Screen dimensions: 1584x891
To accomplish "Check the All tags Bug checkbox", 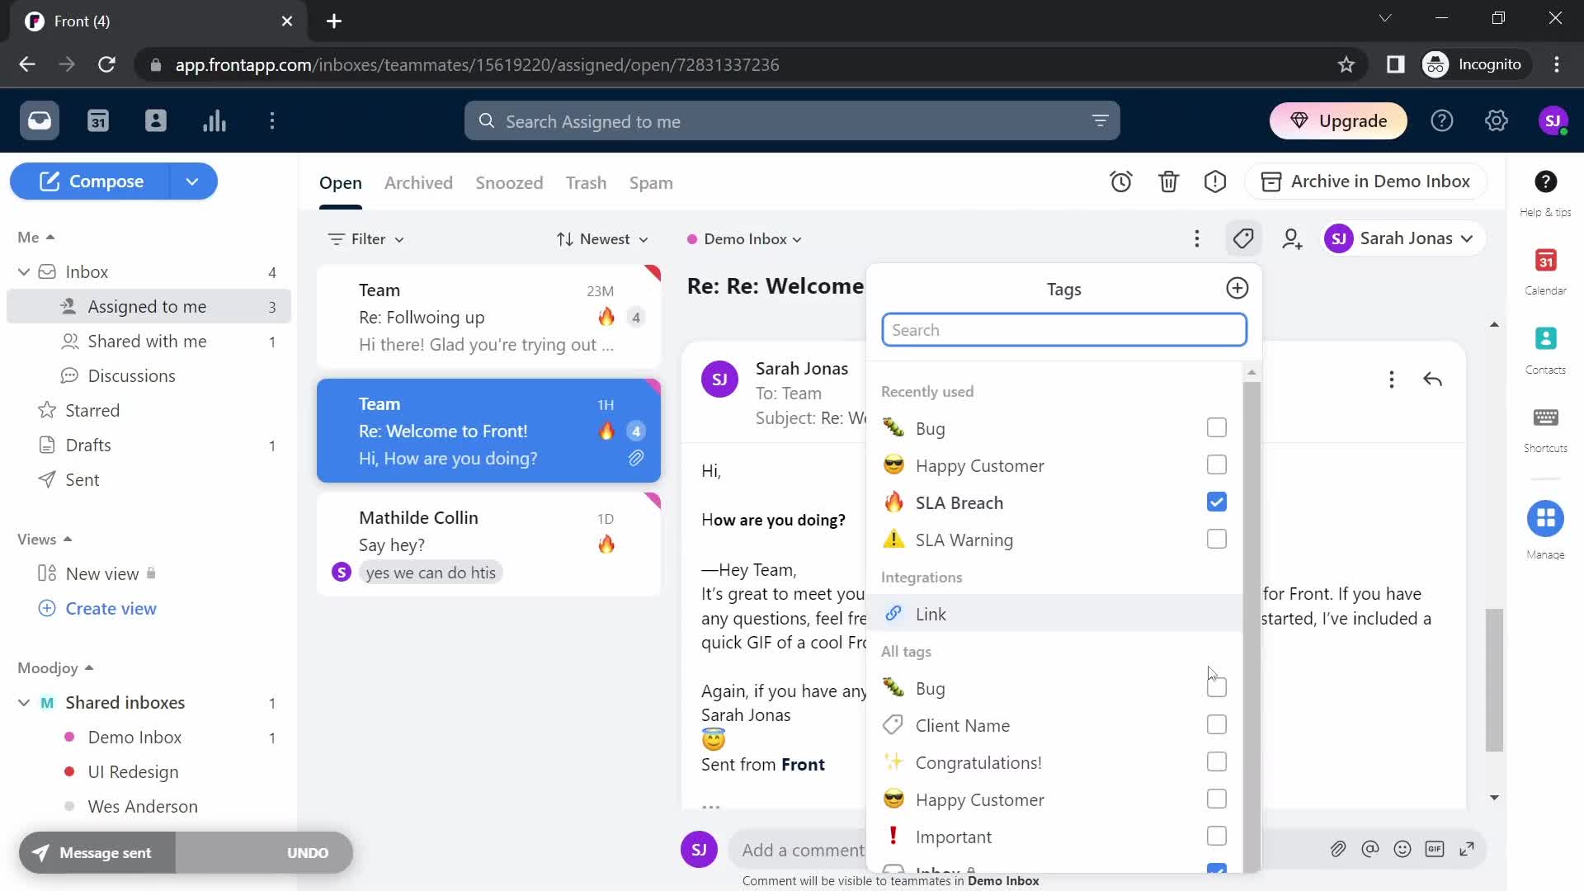I will tap(1217, 687).
